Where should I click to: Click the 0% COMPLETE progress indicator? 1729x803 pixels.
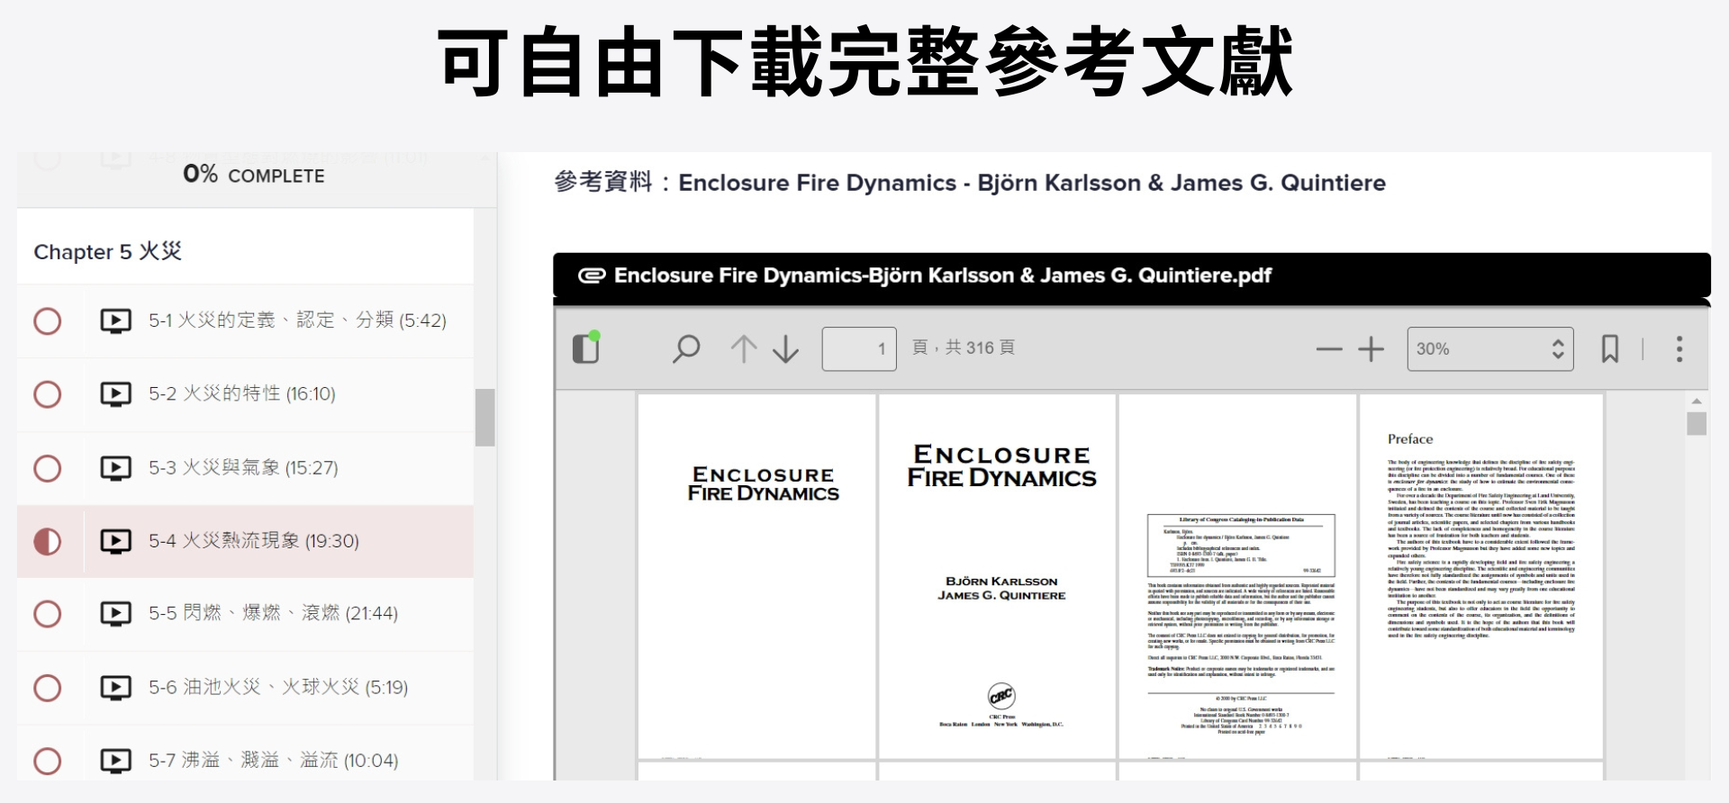point(254,175)
